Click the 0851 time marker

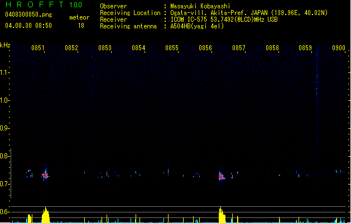[x=37, y=48]
